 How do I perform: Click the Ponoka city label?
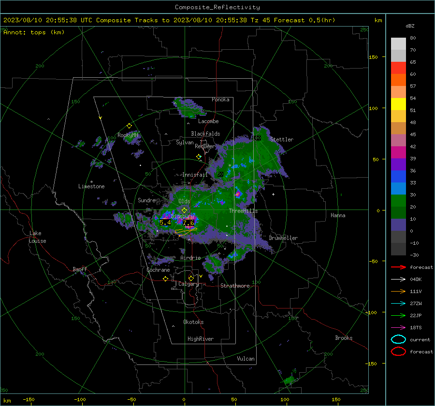pos(220,99)
